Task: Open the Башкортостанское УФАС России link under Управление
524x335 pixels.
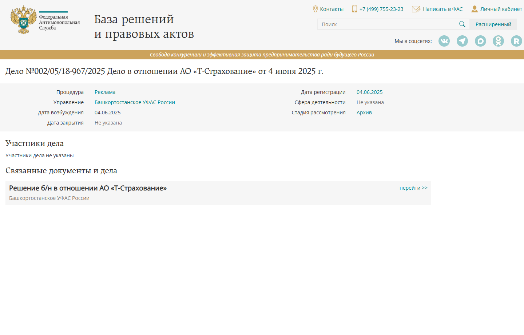Action: pos(135,102)
